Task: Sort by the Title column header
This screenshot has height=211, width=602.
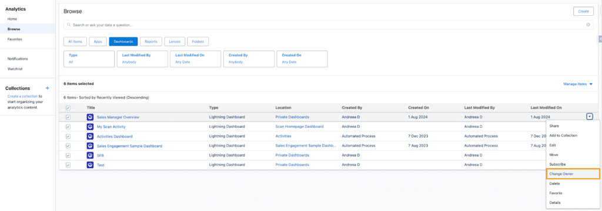Action: tap(91, 108)
